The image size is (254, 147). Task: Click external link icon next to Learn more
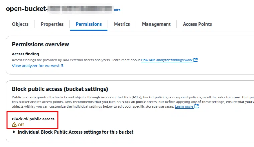click(196, 106)
